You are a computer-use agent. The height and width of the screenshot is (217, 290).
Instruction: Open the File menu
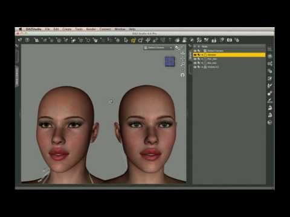pyautogui.click(x=47, y=29)
